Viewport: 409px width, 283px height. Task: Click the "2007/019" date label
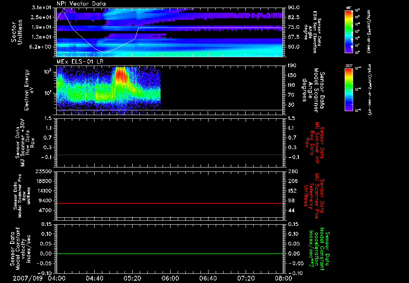[x=28, y=278]
